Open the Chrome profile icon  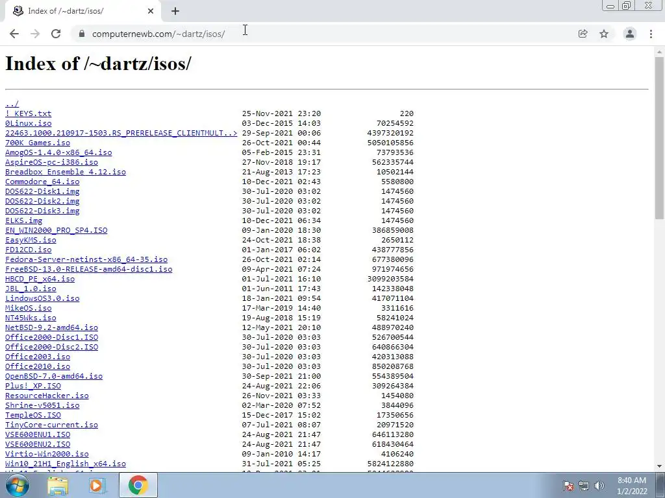click(630, 34)
